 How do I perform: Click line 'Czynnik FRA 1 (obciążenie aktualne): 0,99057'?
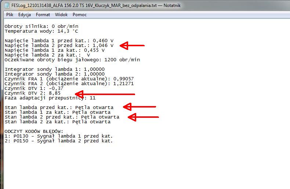[69, 79]
